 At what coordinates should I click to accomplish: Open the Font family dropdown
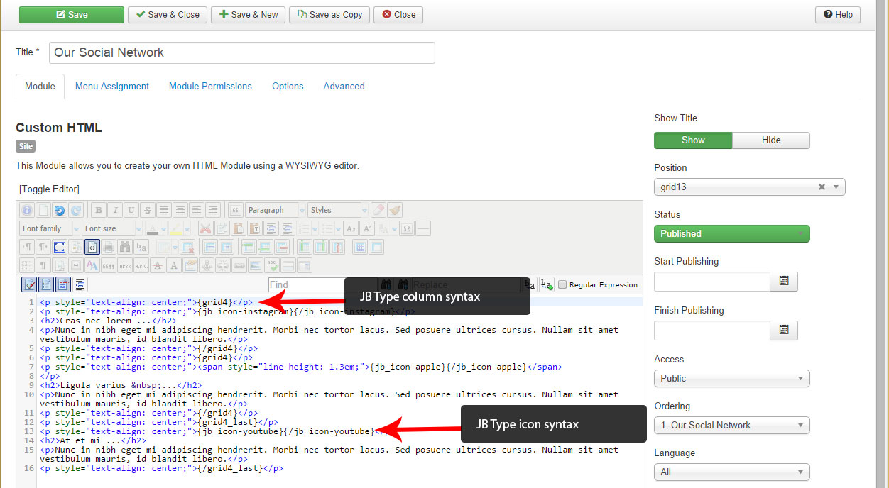[x=49, y=228]
